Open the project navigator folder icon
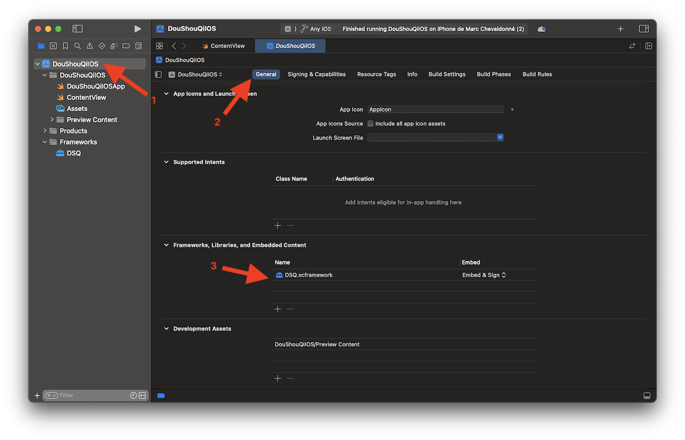The image size is (685, 440). [41, 46]
